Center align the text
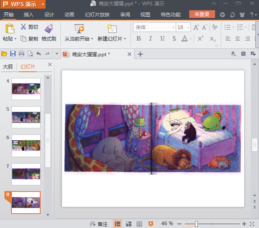Image resolution: width=259 pixels, height=228 pixels. [x=238, y=39]
